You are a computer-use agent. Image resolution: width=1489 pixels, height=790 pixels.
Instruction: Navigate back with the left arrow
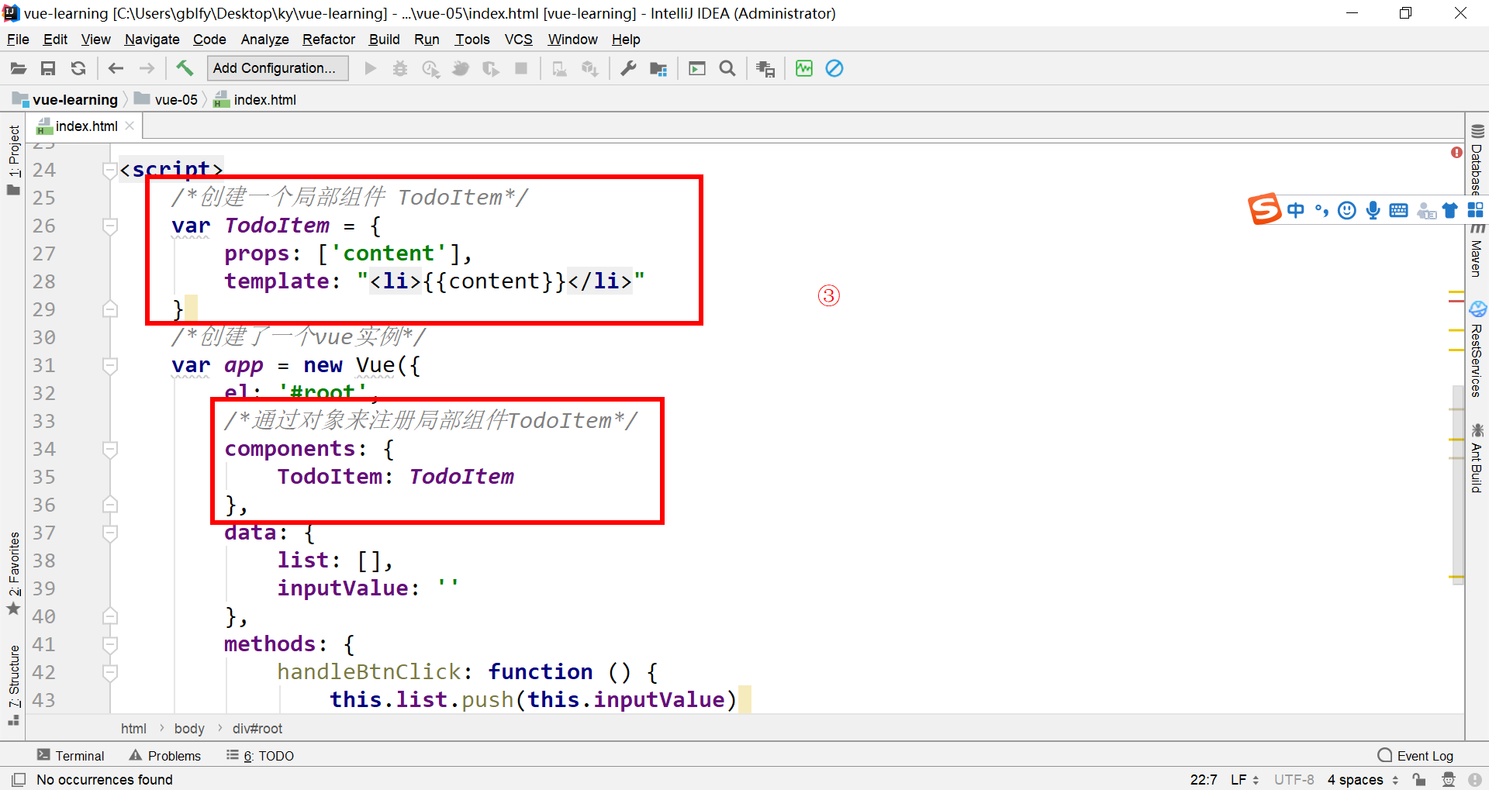(x=116, y=69)
